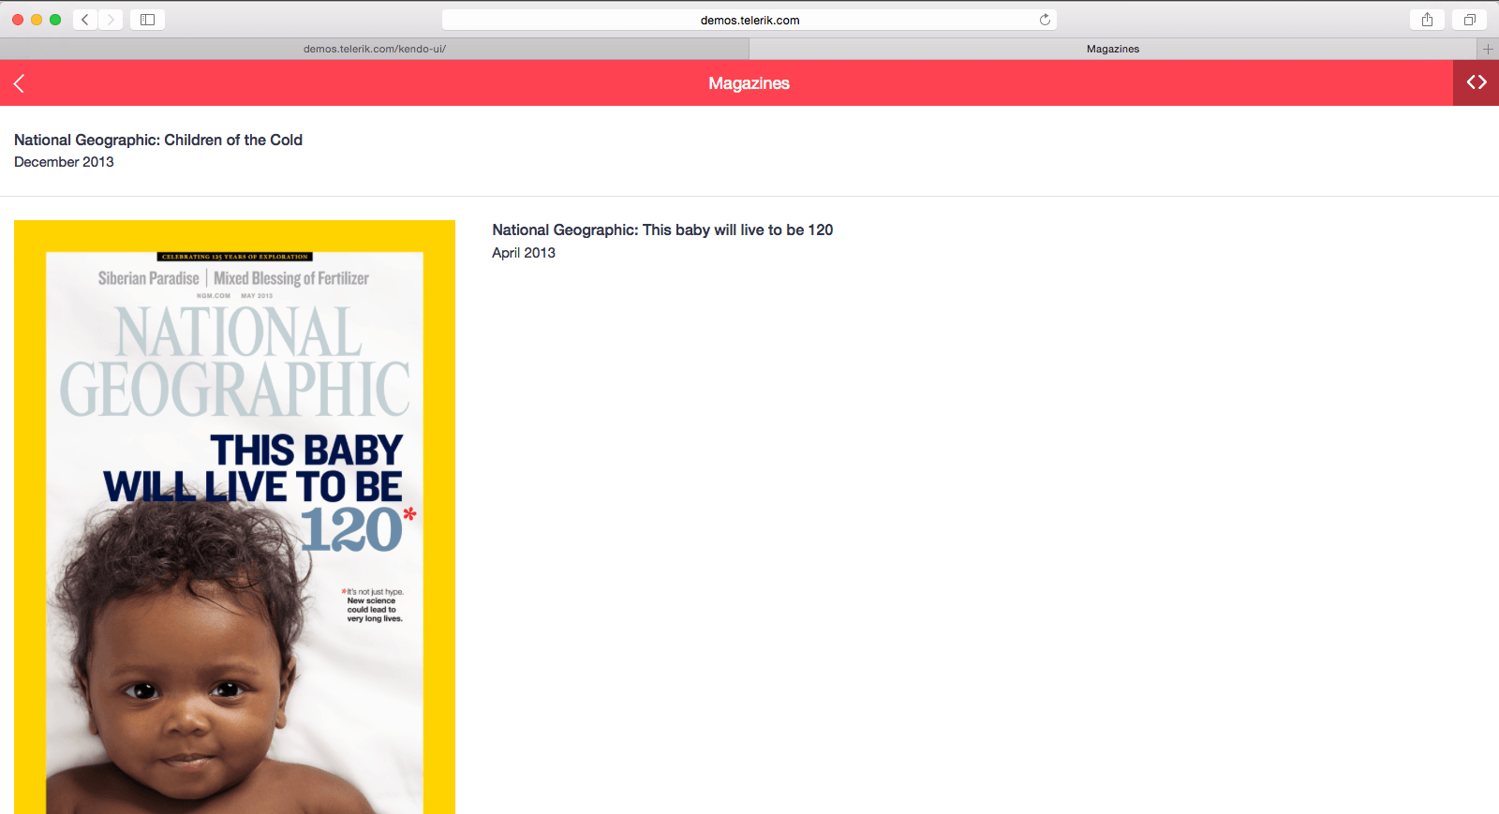Minimize the Safari window

click(x=37, y=20)
